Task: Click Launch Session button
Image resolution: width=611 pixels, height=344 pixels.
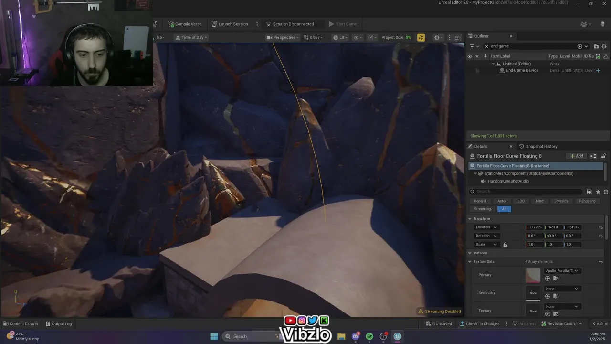Action: (230, 24)
